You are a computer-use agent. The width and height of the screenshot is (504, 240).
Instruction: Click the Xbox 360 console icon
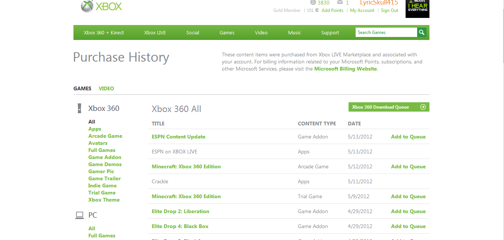click(x=79, y=108)
